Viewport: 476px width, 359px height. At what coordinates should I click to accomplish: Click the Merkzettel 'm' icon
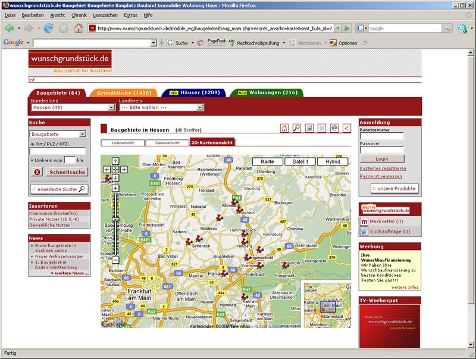coord(364,221)
